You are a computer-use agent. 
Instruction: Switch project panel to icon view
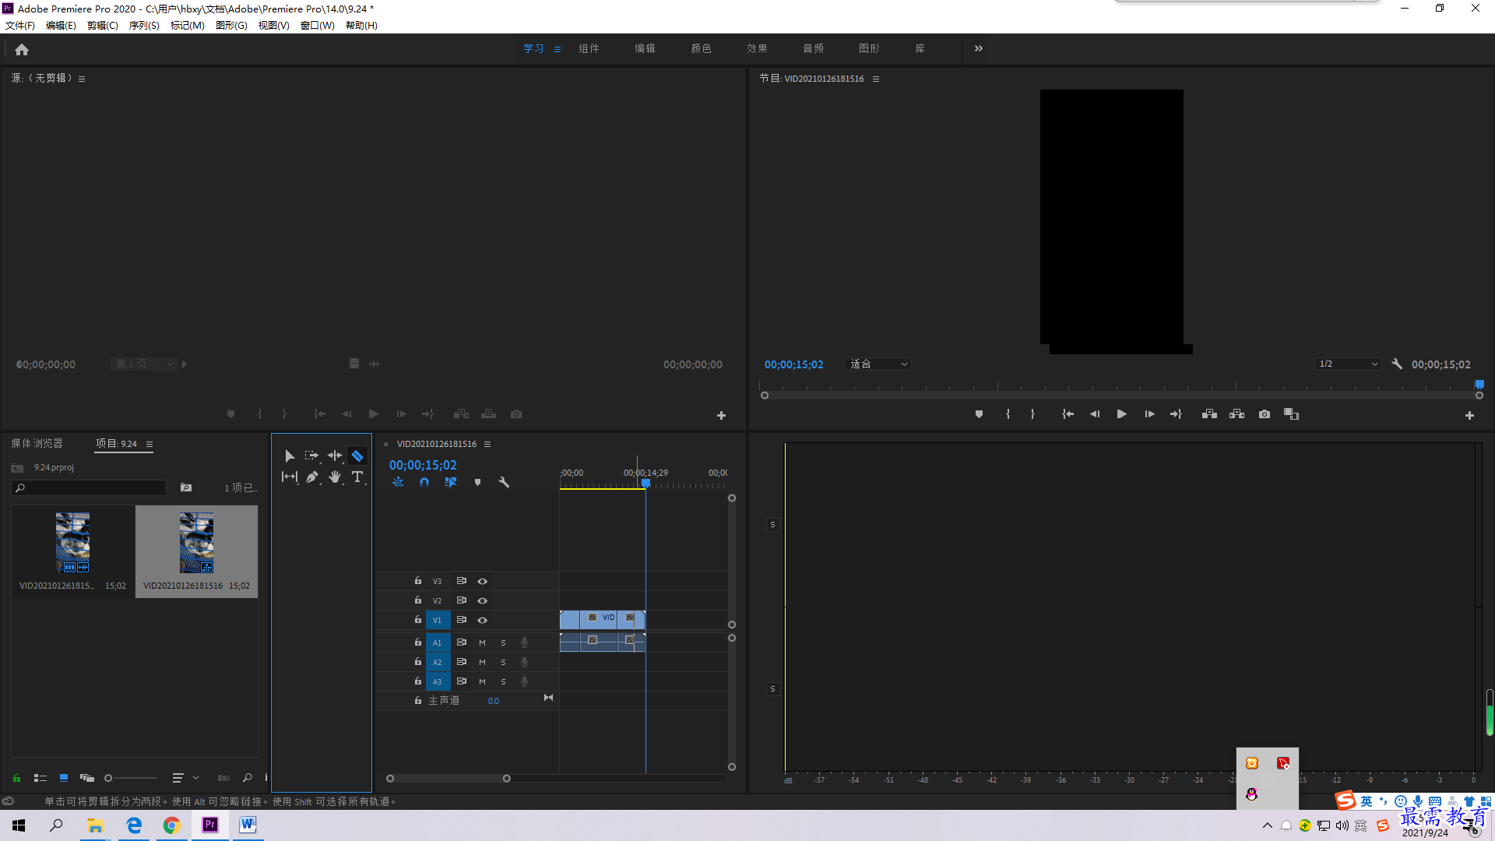(x=64, y=778)
